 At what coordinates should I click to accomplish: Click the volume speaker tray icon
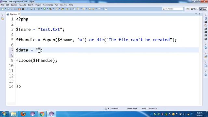[184, 114]
